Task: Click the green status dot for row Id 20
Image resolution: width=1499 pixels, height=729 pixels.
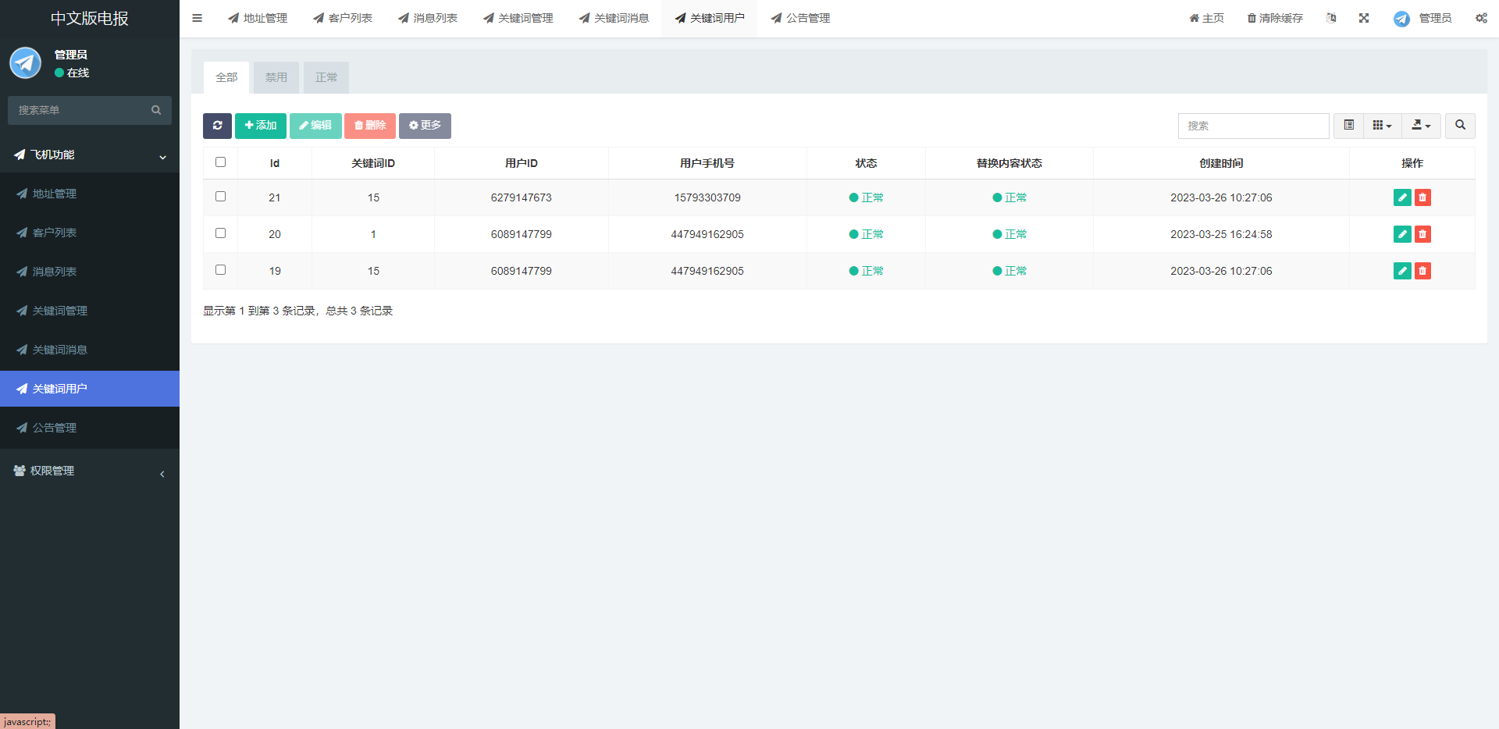Action: [x=852, y=233]
